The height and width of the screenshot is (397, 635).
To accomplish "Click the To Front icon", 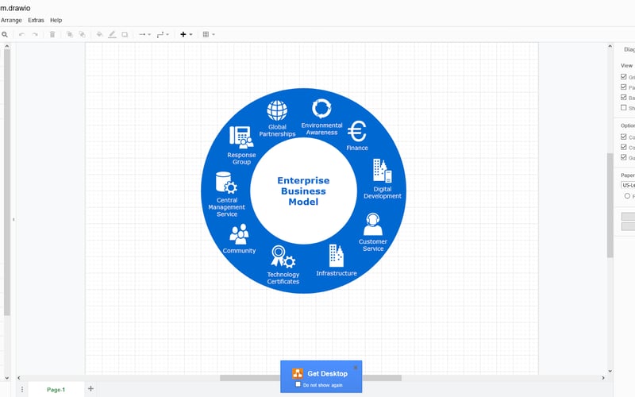I will tap(70, 35).
